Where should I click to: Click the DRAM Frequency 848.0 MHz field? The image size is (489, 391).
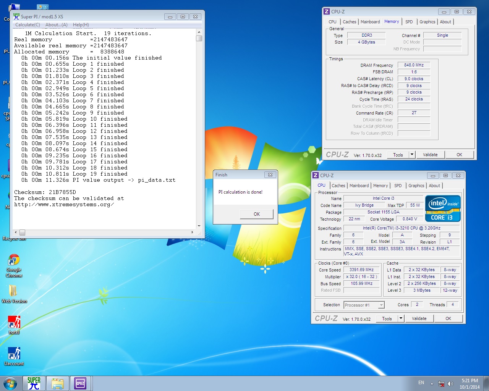pos(414,65)
